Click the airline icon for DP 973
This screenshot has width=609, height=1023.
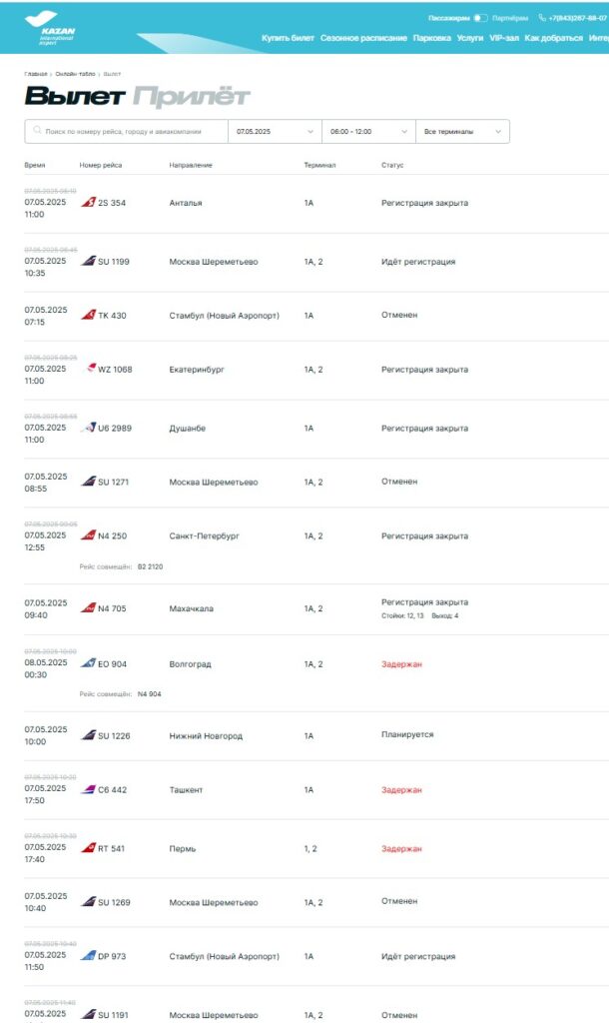point(88,956)
